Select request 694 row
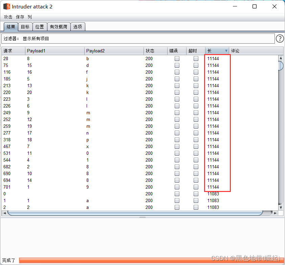 (140, 180)
